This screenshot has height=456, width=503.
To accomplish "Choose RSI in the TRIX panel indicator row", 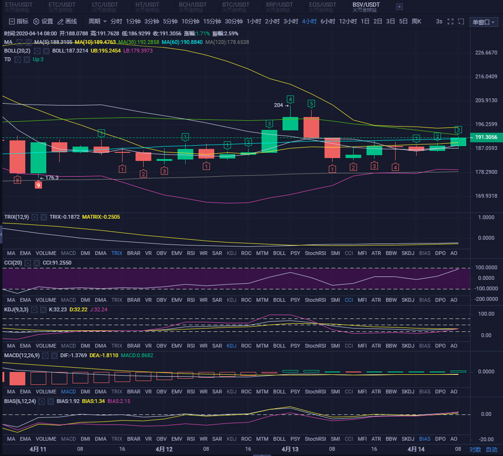I will (x=191, y=253).
